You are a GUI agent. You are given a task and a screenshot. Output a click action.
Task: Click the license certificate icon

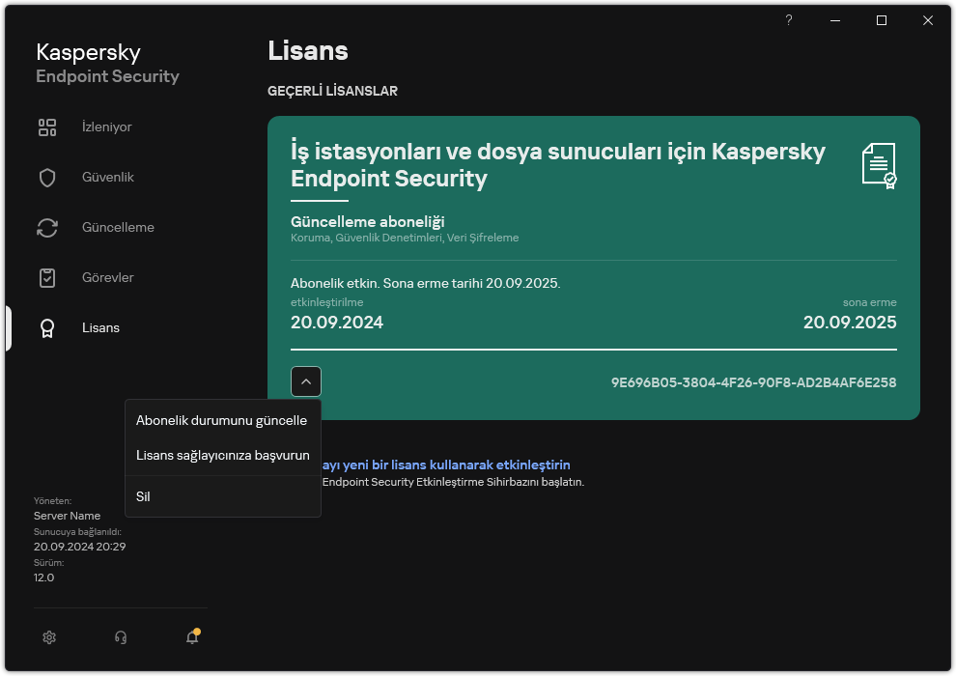pyautogui.click(x=877, y=164)
